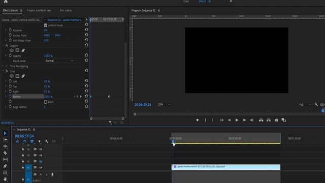Image resolution: width=325 pixels, height=183 pixels.
Task: Open the timeline wrench display settings
Action: tap(47, 141)
